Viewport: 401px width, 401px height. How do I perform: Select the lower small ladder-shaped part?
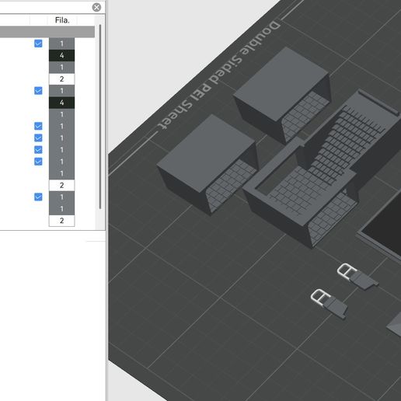(330, 304)
